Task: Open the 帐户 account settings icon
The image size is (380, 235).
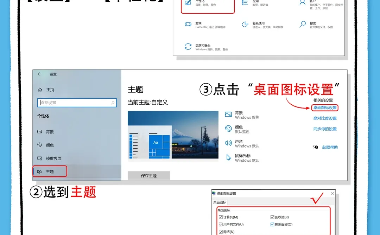Action: [302, 3]
